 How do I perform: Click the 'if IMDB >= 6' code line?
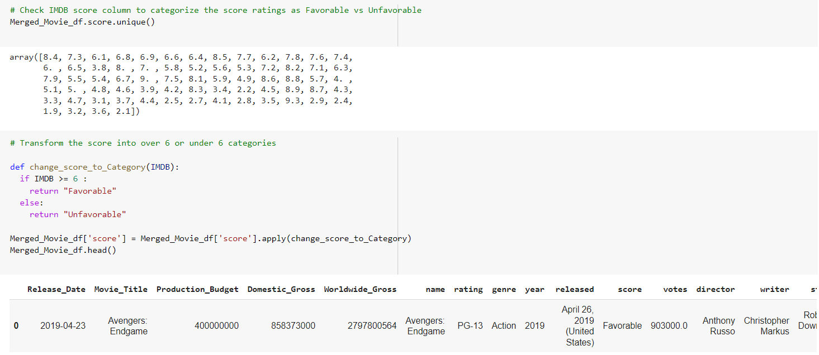54,179
